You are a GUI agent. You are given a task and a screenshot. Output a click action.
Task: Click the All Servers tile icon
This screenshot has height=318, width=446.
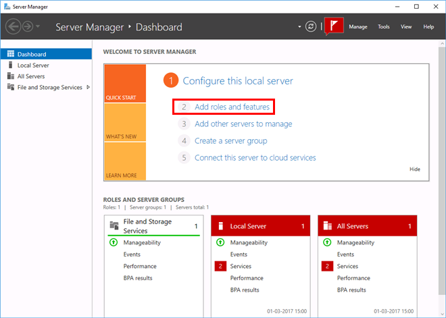pos(327,226)
